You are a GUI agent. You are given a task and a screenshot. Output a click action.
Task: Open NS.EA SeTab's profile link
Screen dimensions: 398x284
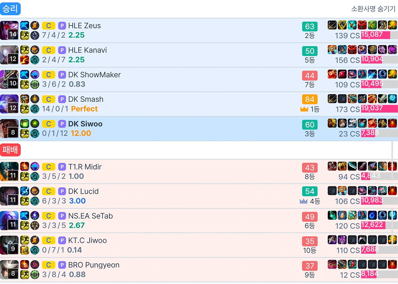(91, 216)
